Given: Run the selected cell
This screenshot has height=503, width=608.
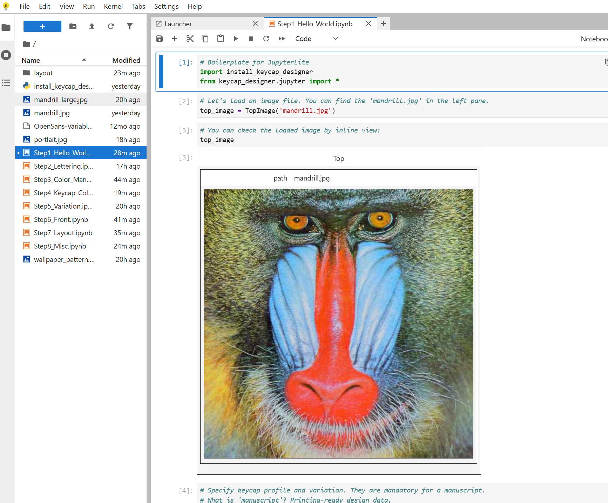Looking at the screenshot, I should [236, 39].
